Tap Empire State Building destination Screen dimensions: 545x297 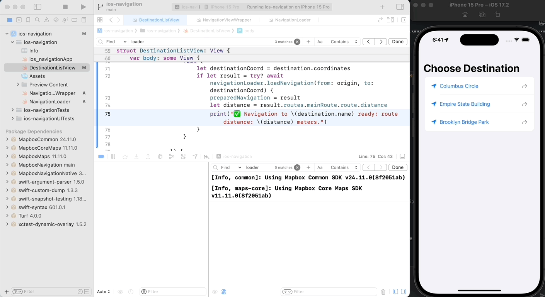464,104
